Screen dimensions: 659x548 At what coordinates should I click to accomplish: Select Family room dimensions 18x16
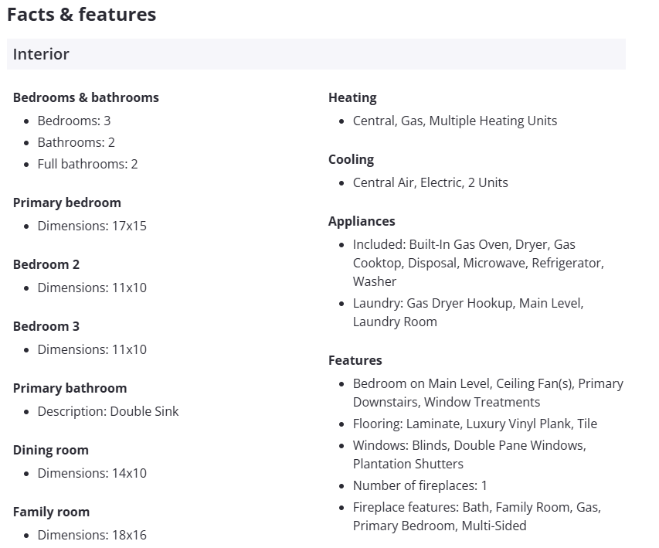[92, 535]
